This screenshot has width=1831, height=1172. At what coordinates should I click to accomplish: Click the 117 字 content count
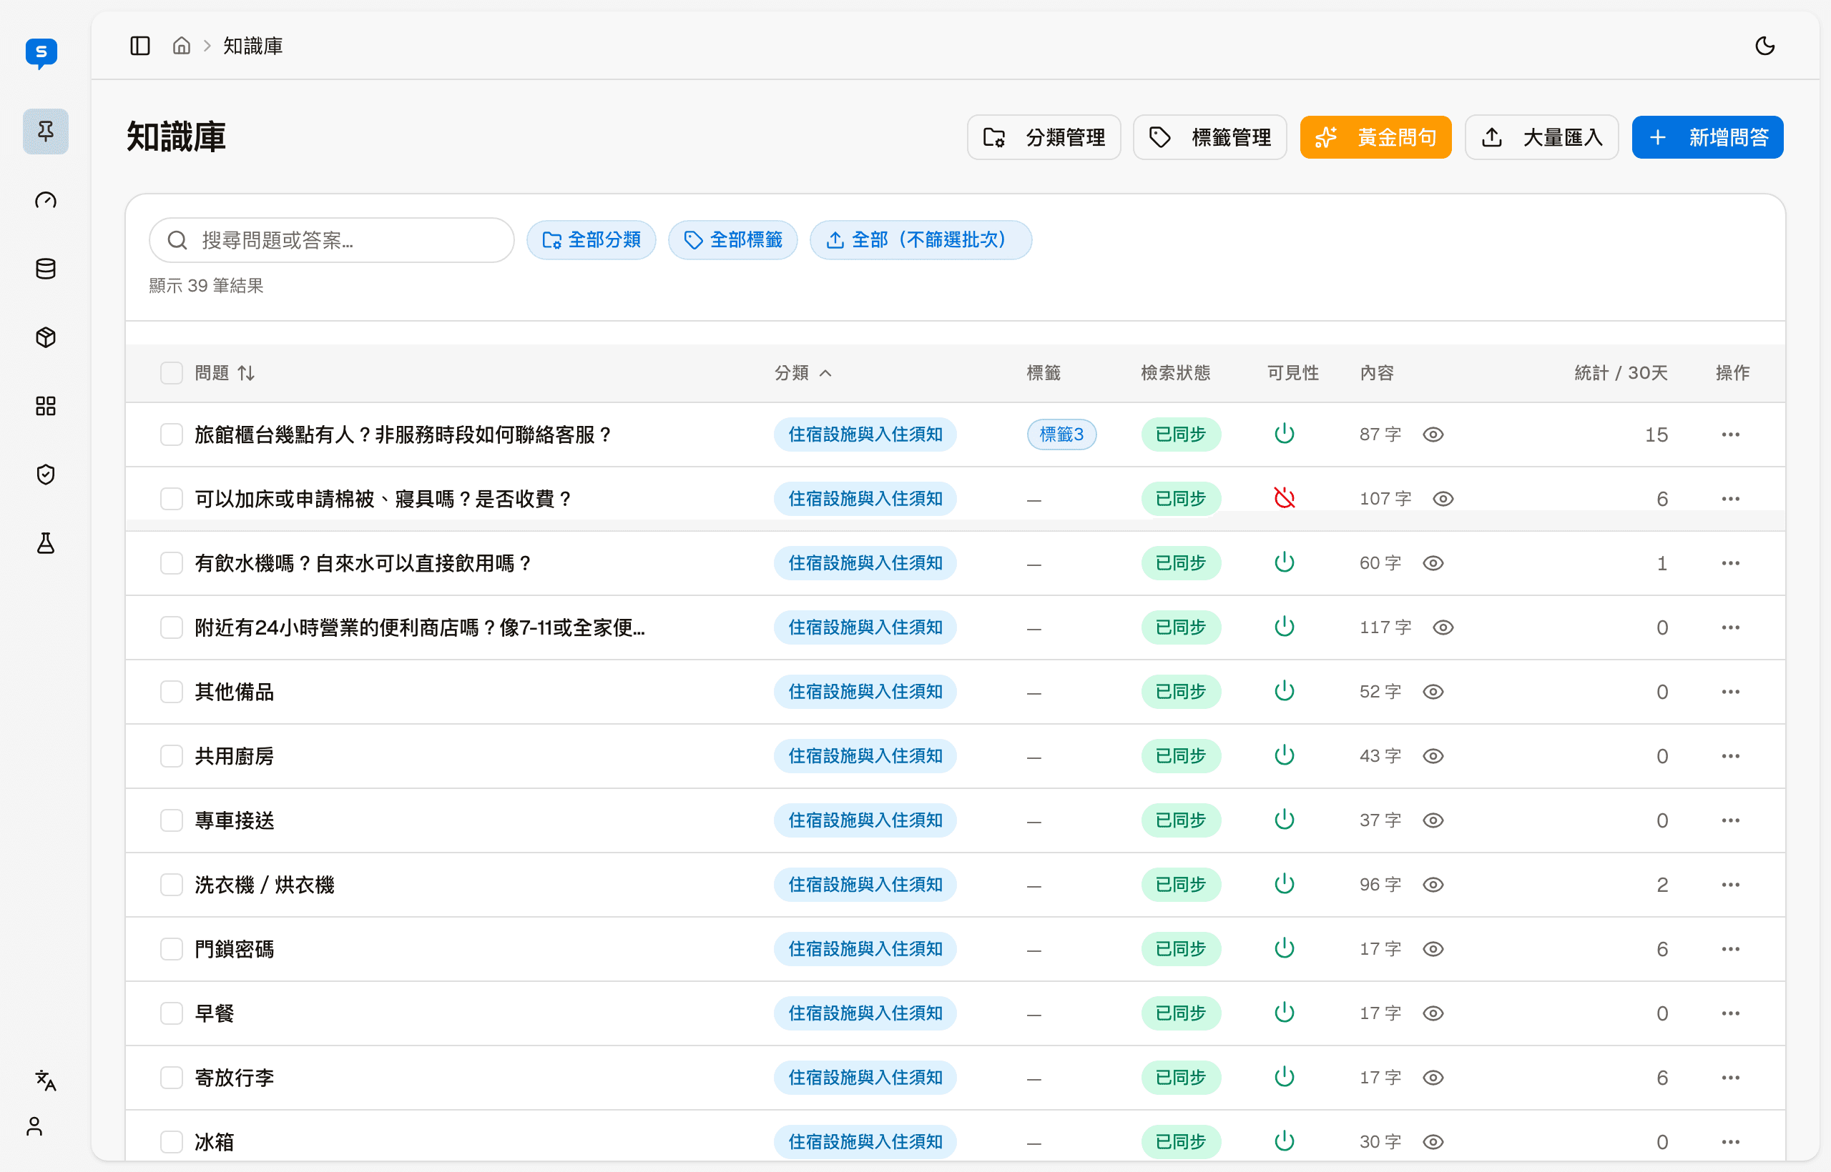[1385, 628]
